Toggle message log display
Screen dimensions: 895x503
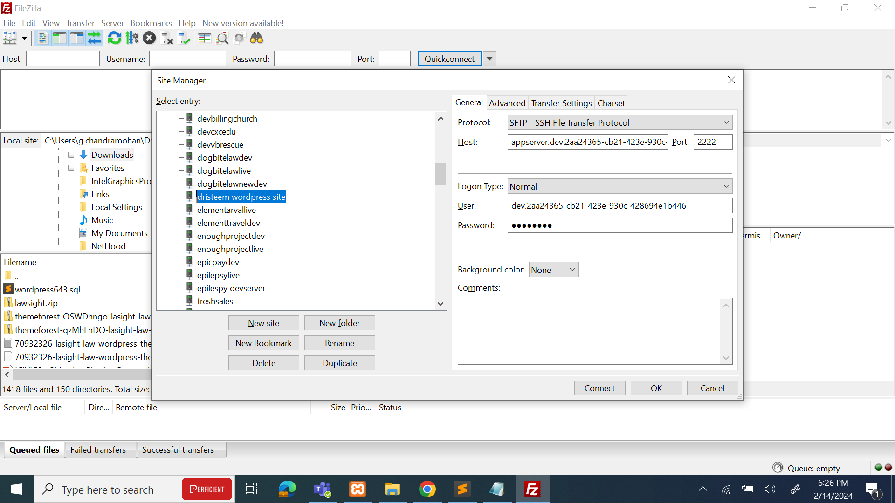point(42,38)
